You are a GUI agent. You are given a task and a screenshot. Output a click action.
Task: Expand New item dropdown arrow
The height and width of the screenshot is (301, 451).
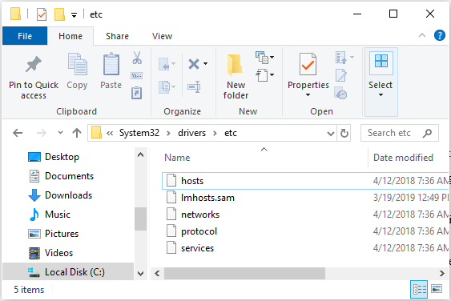(x=272, y=57)
